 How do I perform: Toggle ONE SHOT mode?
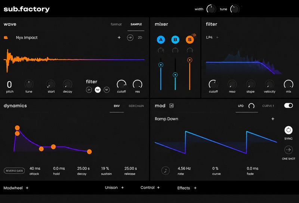[289, 150]
